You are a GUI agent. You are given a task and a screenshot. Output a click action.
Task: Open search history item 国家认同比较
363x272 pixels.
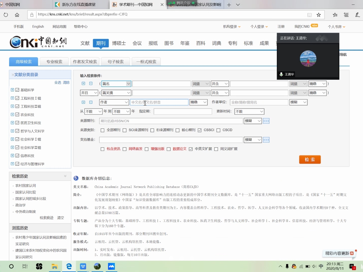26,192
